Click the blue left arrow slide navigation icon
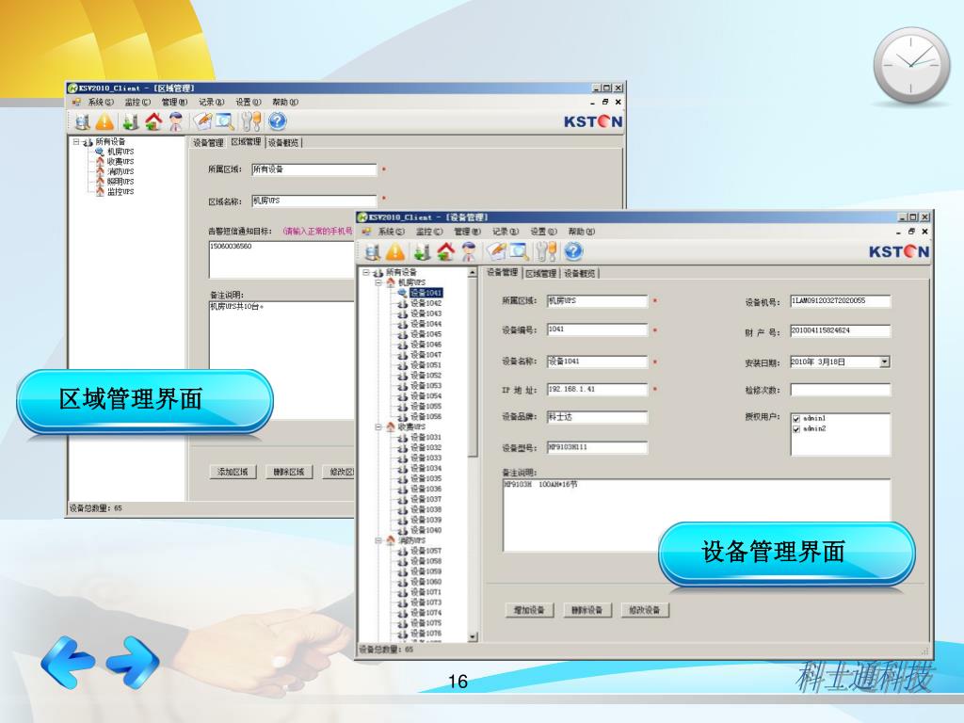This screenshot has width=964, height=723. 68,662
